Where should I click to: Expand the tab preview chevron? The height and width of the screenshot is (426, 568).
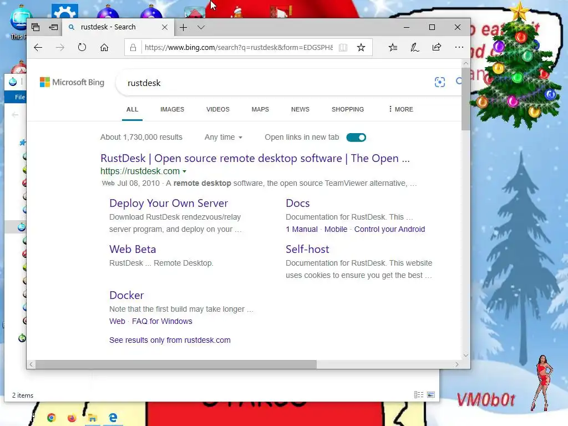click(201, 27)
